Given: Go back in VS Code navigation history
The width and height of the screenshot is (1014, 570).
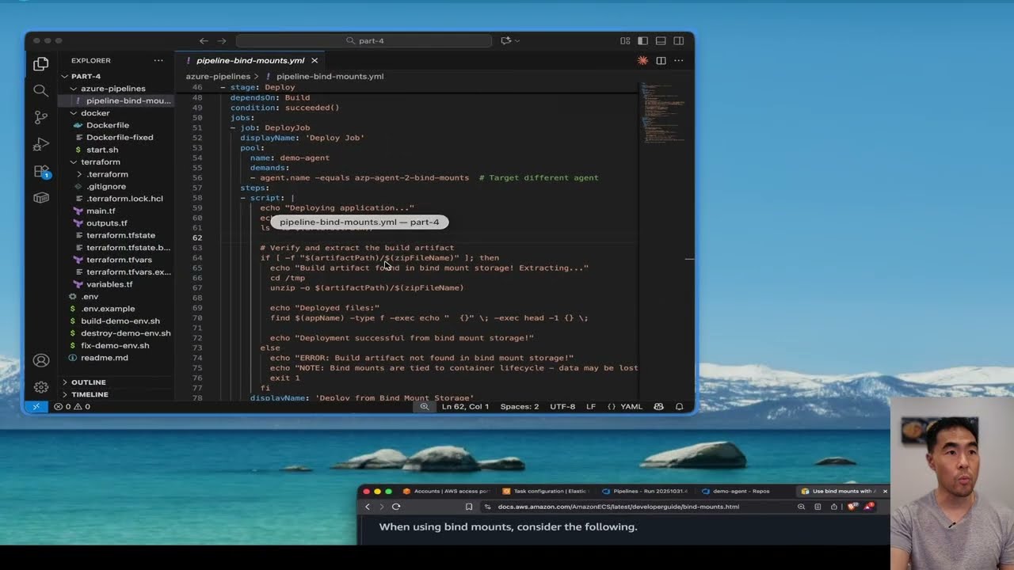Looking at the screenshot, I should click(x=204, y=40).
